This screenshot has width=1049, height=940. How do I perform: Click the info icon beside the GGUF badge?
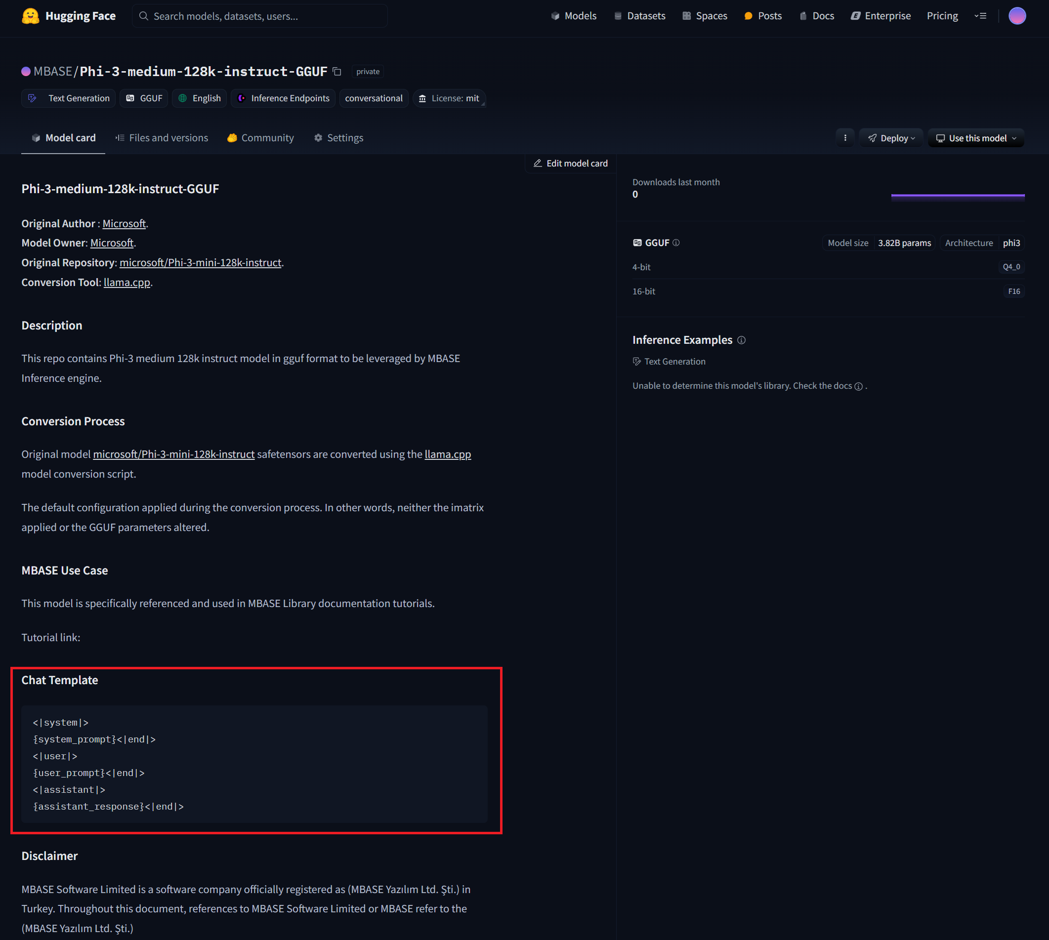click(676, 242)
